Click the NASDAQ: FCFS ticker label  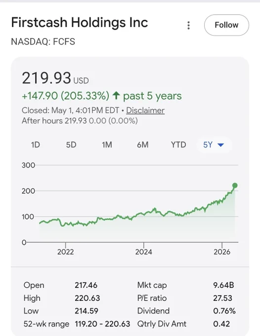(43, 42)
